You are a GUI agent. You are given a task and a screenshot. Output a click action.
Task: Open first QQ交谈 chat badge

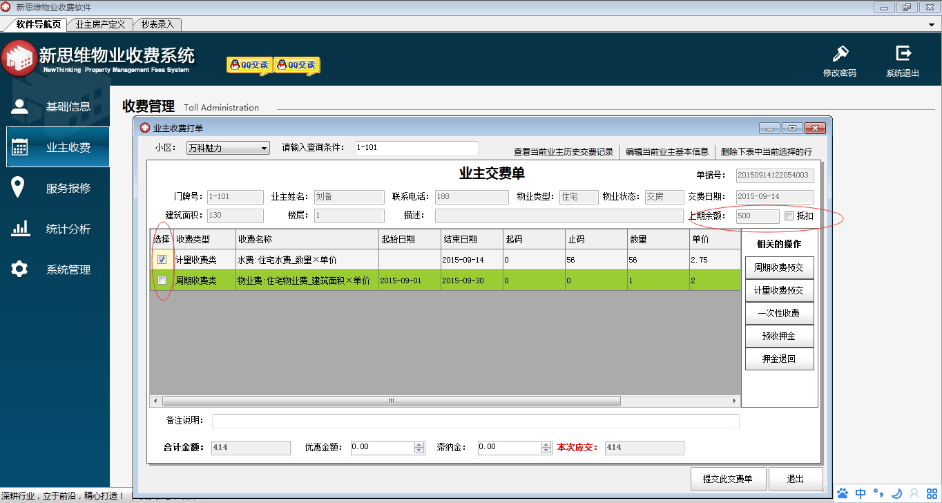(x=249, y=65)
